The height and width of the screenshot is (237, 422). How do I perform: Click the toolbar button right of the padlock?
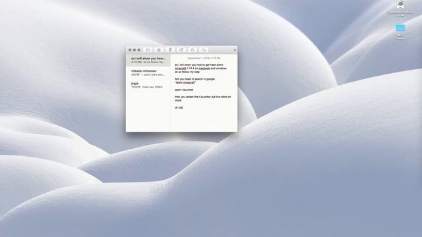[x=204, y=50]
